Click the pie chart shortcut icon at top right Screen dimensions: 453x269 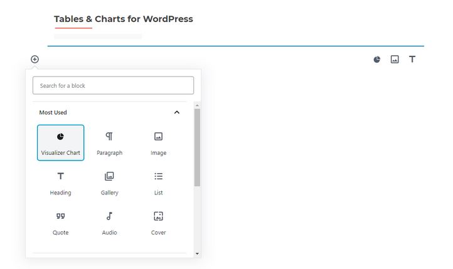pyautogui.click(x=377, y=60)
